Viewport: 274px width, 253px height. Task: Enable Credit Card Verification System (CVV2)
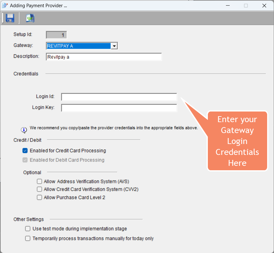click(x=39, y=189)
